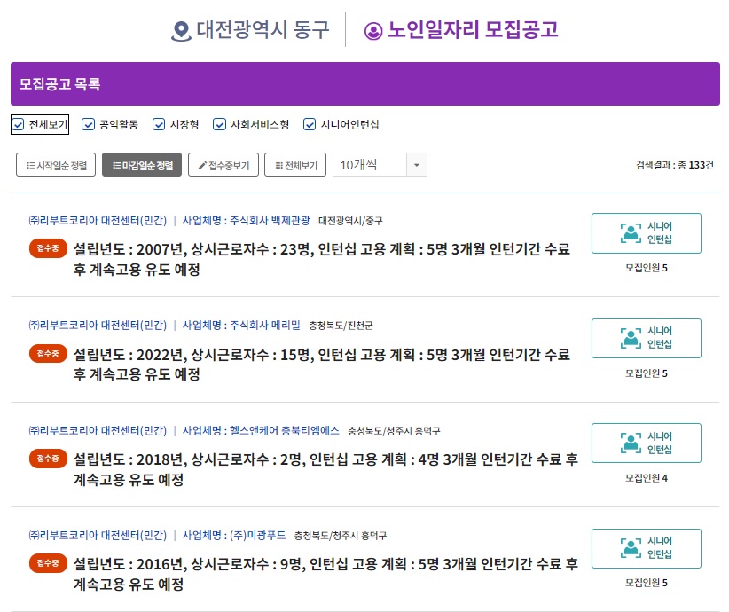Screen dimensions: 729x612
Task: Click the 전체보기 list button
Action: pos(295,165)
